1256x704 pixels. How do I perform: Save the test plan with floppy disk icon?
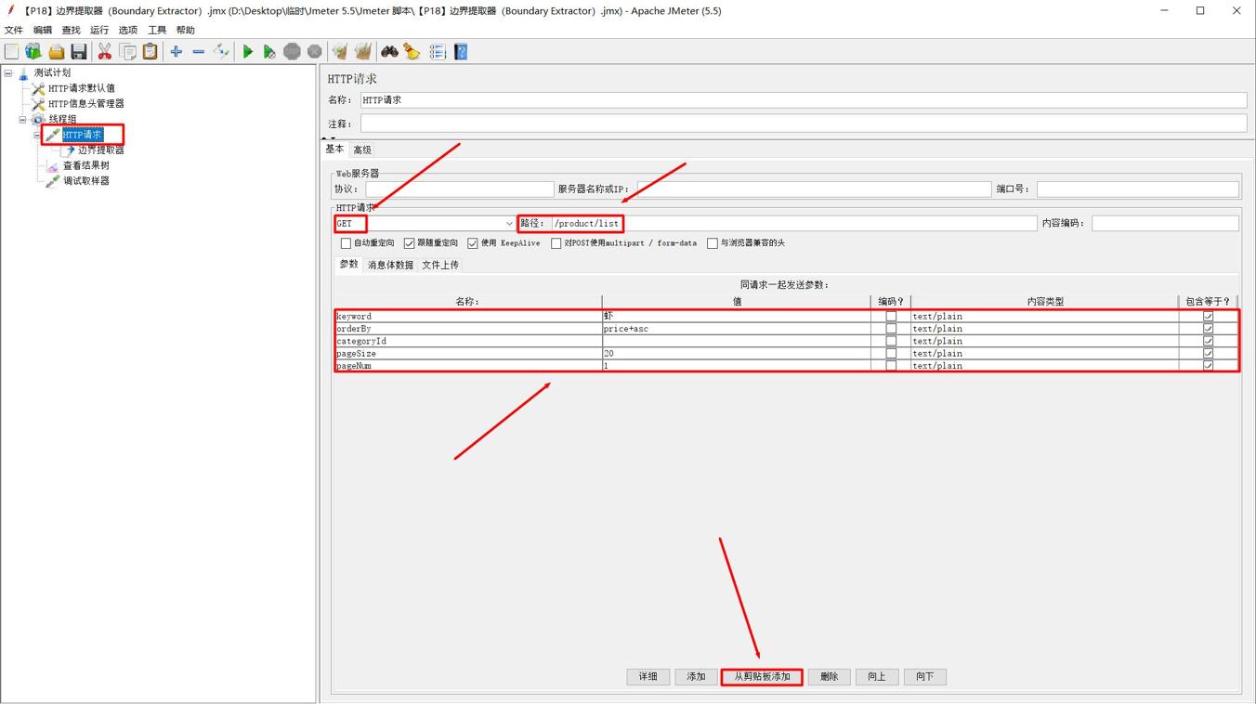click(79, 52)
